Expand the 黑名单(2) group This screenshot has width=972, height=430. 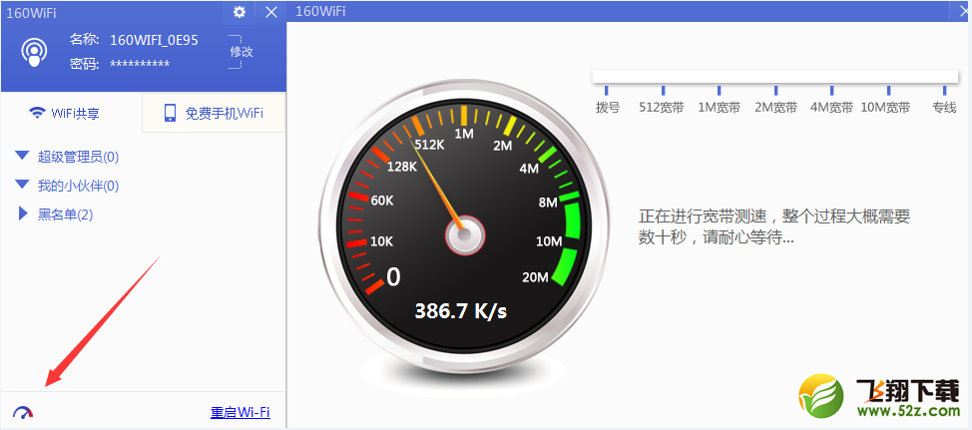[24, 214]
